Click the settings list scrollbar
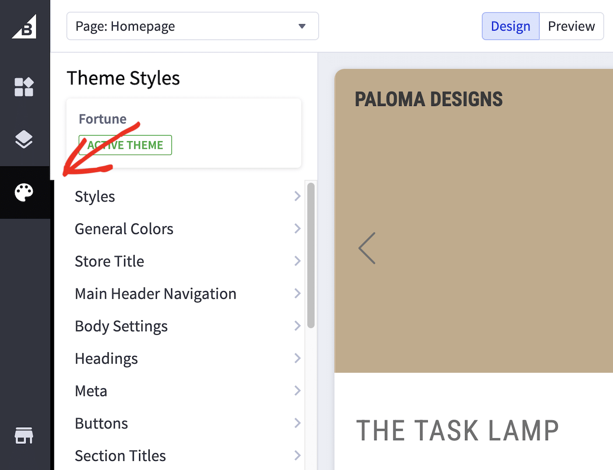 point(311,254)
